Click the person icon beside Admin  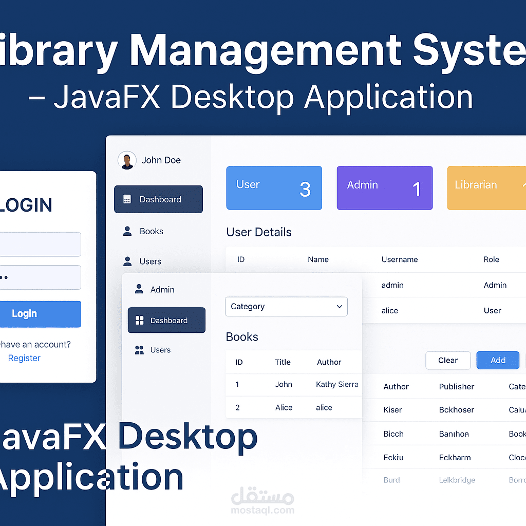(139, 289)
